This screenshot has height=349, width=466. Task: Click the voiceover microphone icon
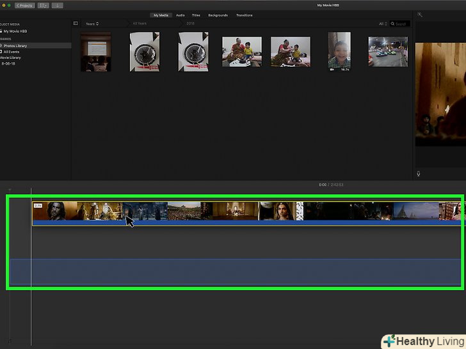click(x=418, y=173)
